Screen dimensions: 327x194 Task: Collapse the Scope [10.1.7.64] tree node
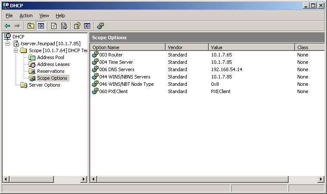(x=16, y=50)
